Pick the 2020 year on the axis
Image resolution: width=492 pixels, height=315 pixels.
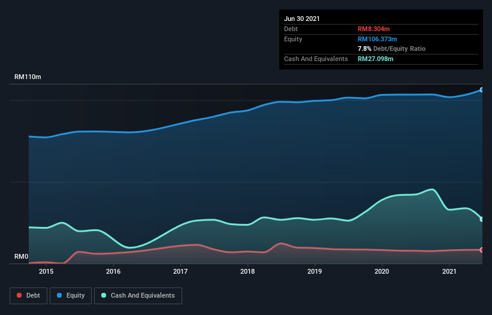click(x=382, y=272)
